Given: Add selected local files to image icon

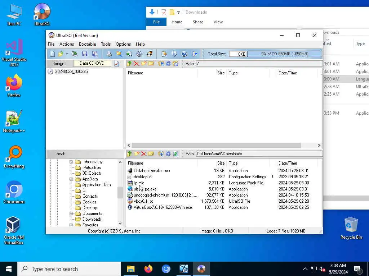Looking at the screenshot, I should click(161, 154).
